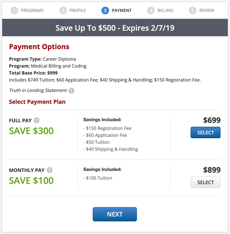The width and height of the screenshot is (230, 234).
Task: Click the green SAVE $100 text
Action: [x=31, y=181]
